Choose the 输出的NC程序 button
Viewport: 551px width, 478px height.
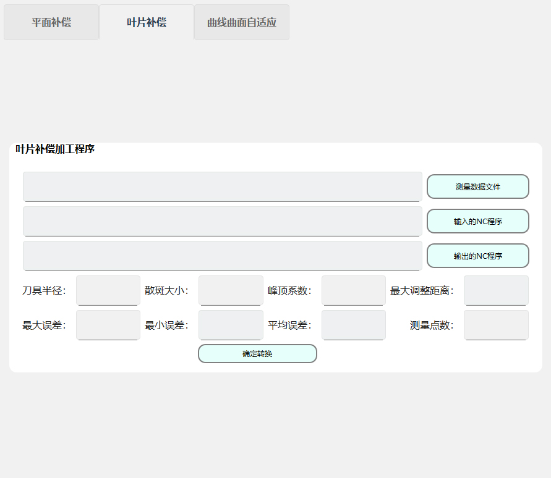[x=477, y=256]
